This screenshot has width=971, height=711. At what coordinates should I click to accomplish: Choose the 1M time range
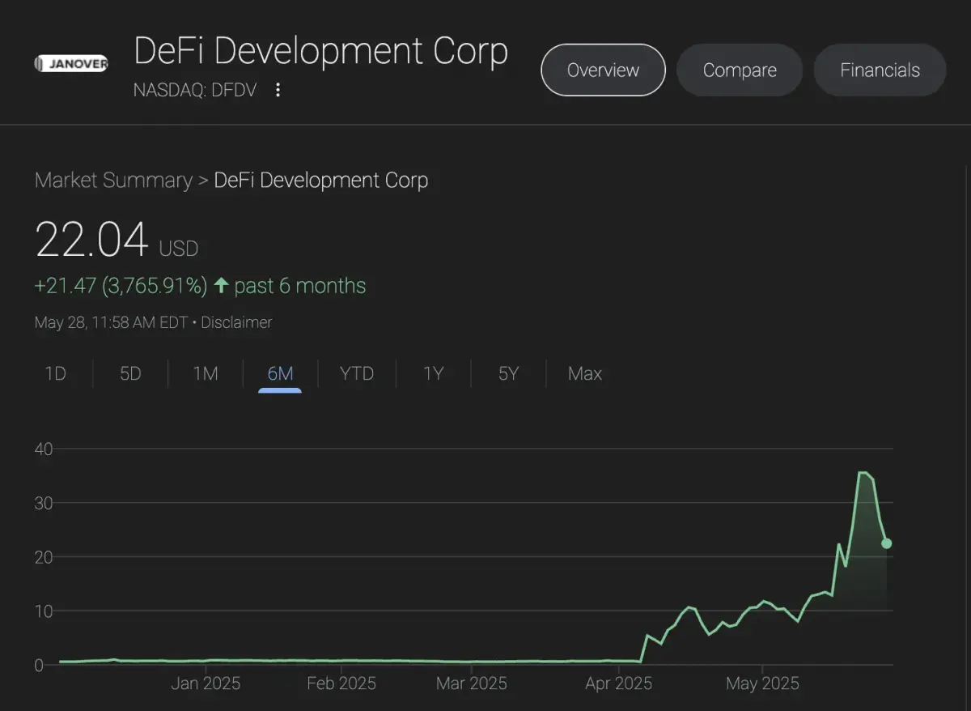click(206, 373)
